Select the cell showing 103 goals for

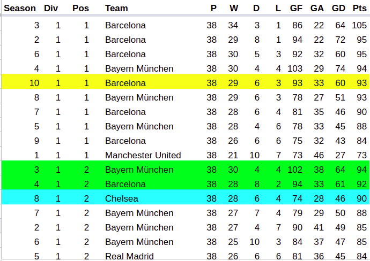295,68
